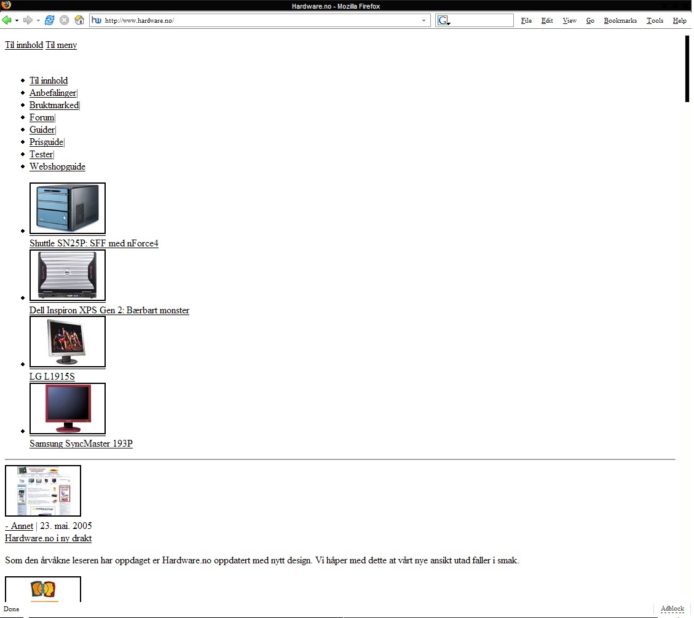Open the Back history dropdown arrow

coord(17,20)
